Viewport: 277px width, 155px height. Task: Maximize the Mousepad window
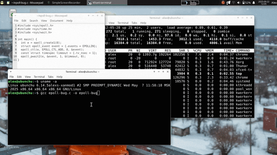click(x=97, y=15)
